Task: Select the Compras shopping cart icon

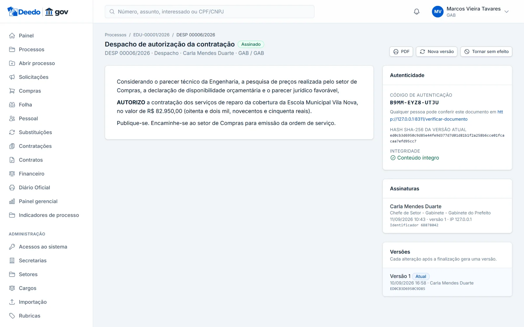Action: click(x=12, y=91)
